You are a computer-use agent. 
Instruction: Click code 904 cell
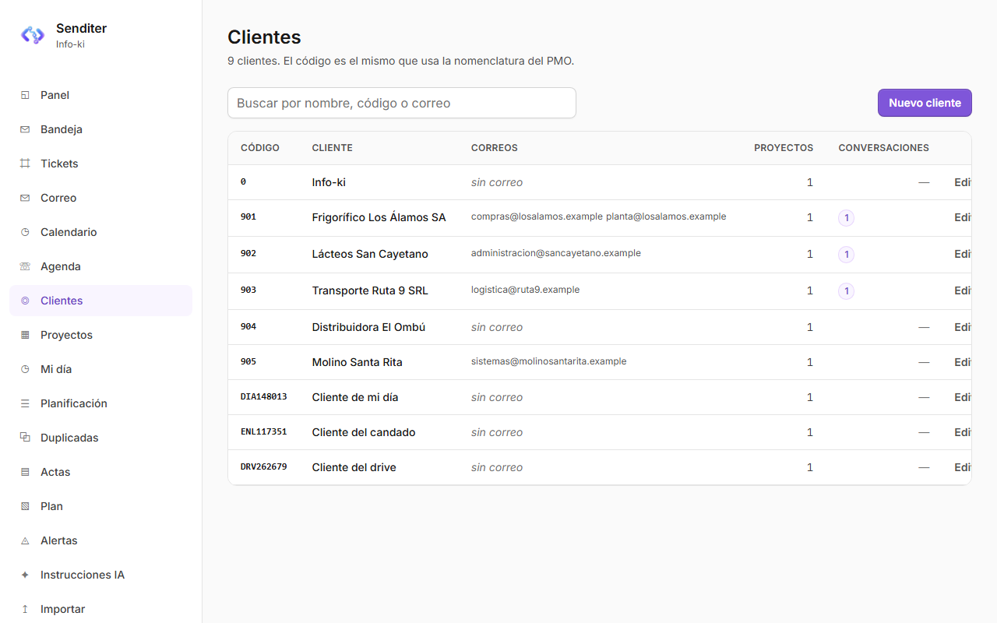pyautogui.click(x=248, y=326)
